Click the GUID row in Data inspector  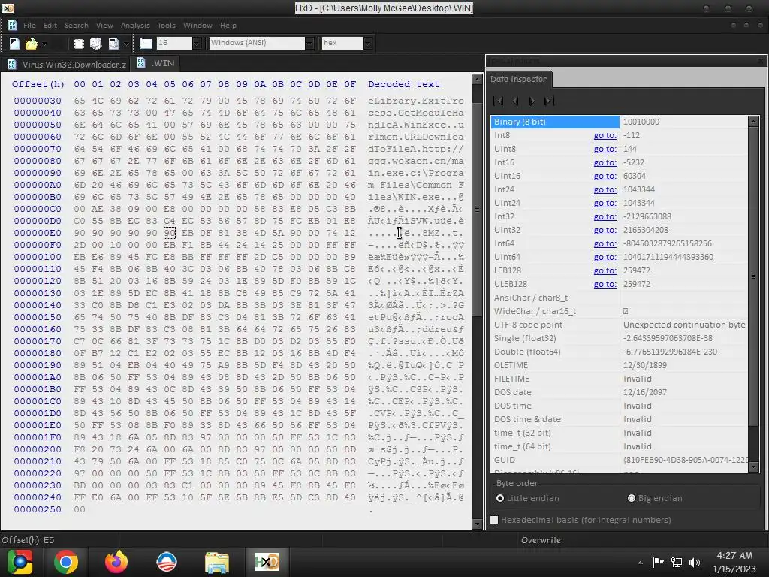[x=620, y=460]
